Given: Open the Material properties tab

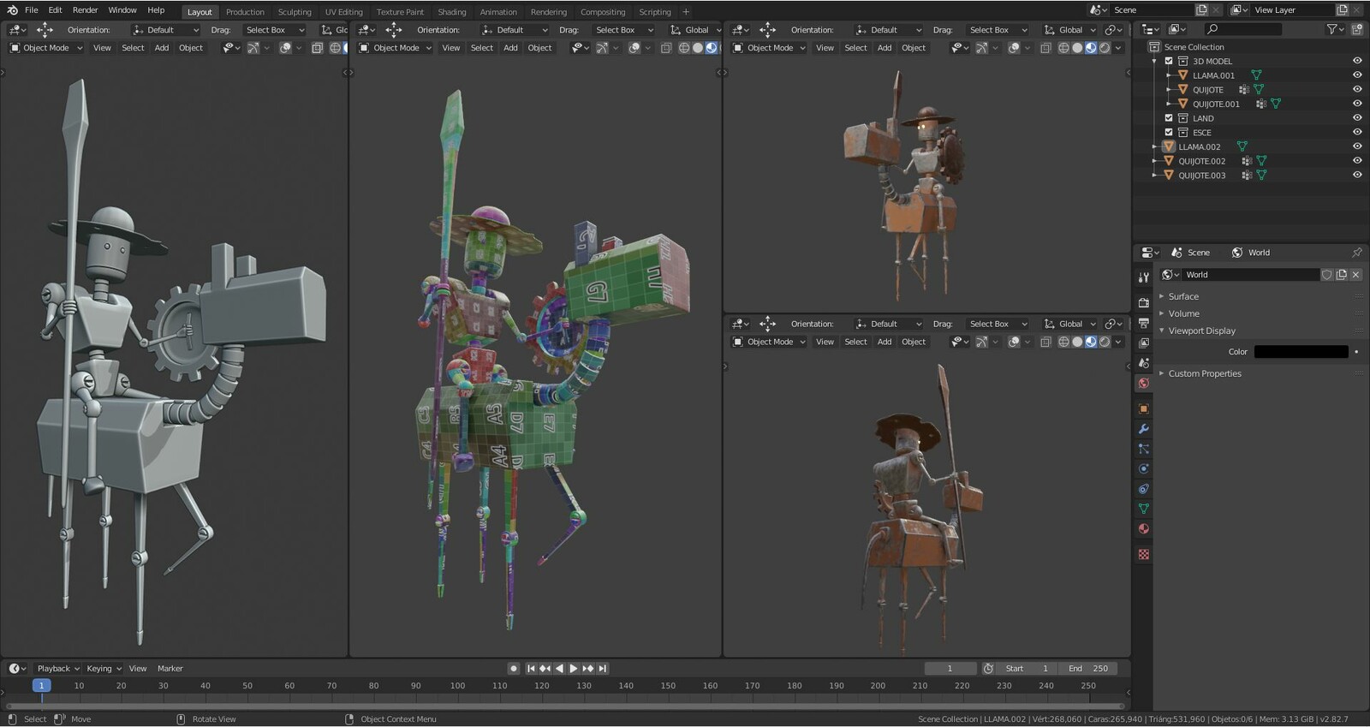Looking at the screenshot, I should coord(1143,529).
